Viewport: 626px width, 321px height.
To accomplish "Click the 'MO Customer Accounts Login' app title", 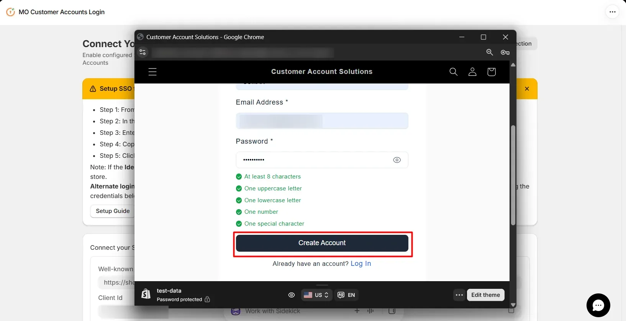I will pyautogui.click(x=62, y=12).
